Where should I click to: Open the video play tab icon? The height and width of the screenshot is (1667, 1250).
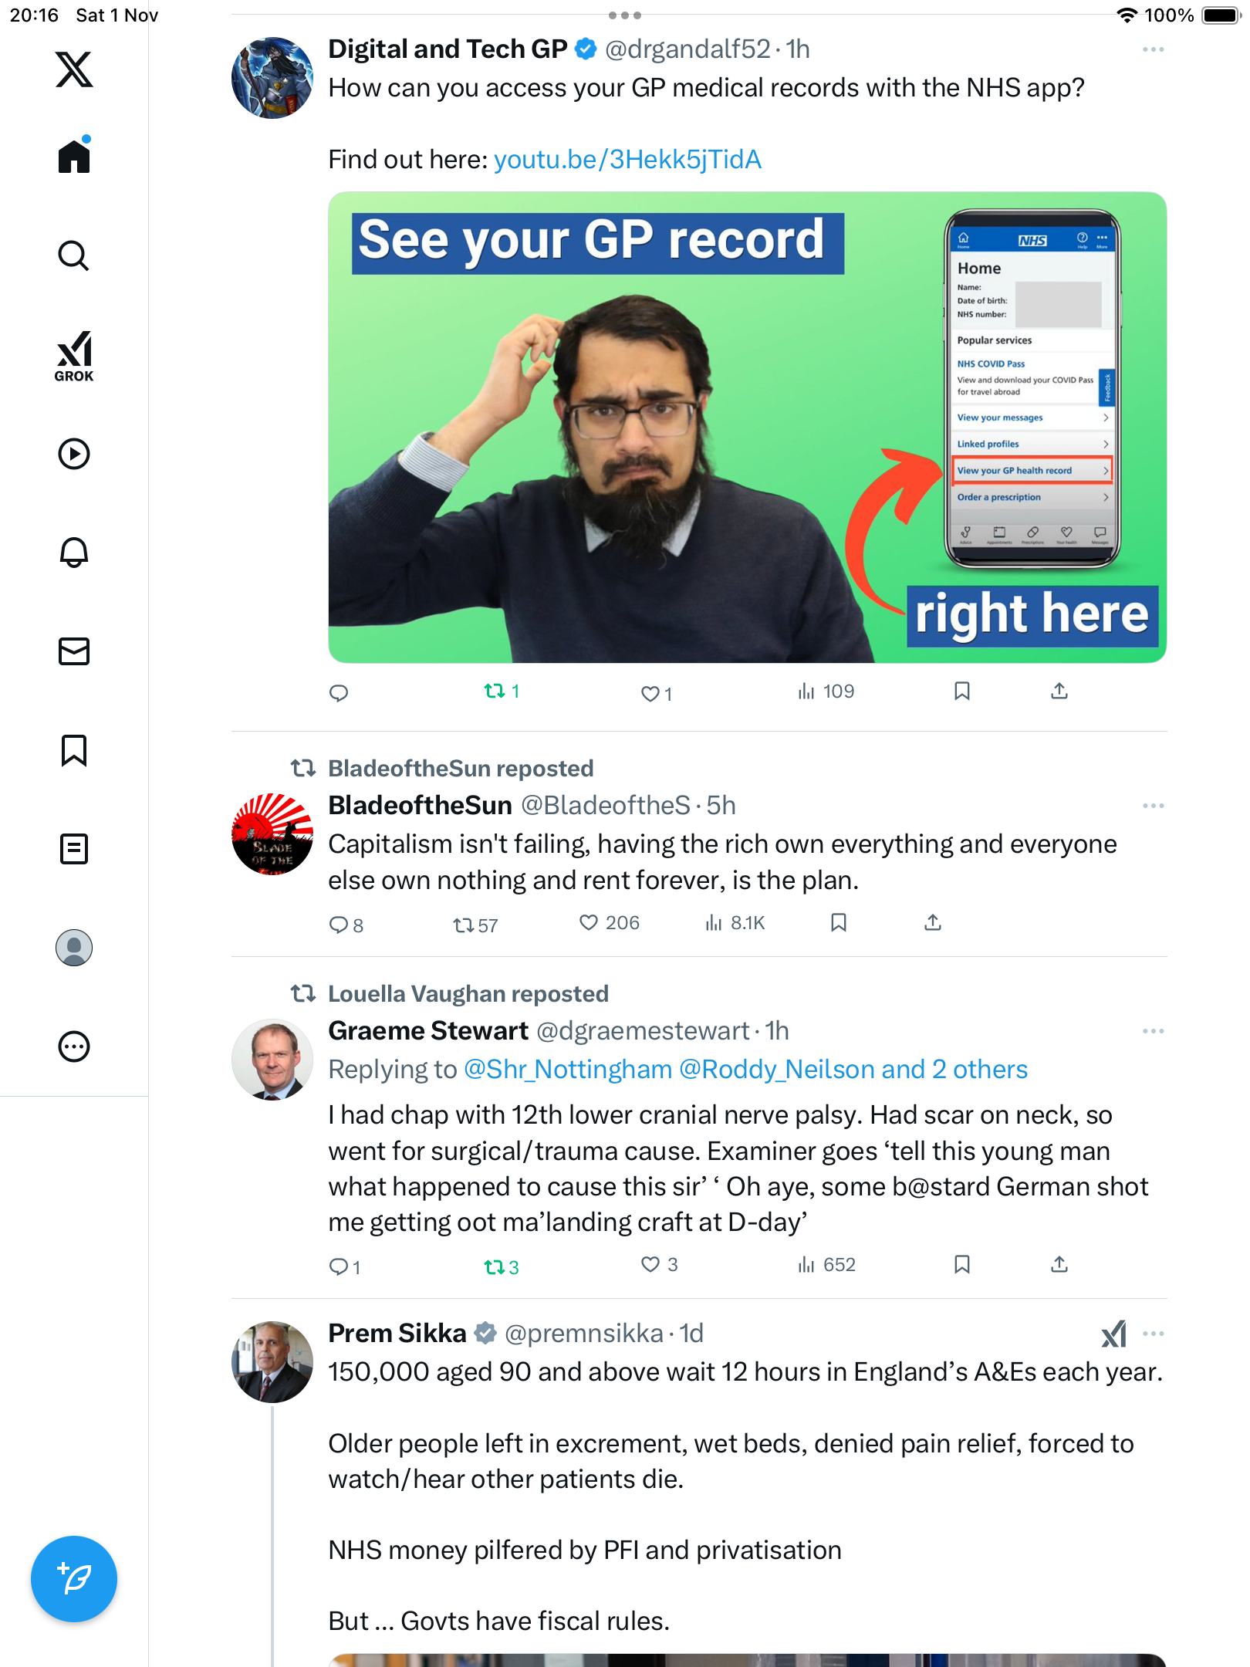[74, 454]
